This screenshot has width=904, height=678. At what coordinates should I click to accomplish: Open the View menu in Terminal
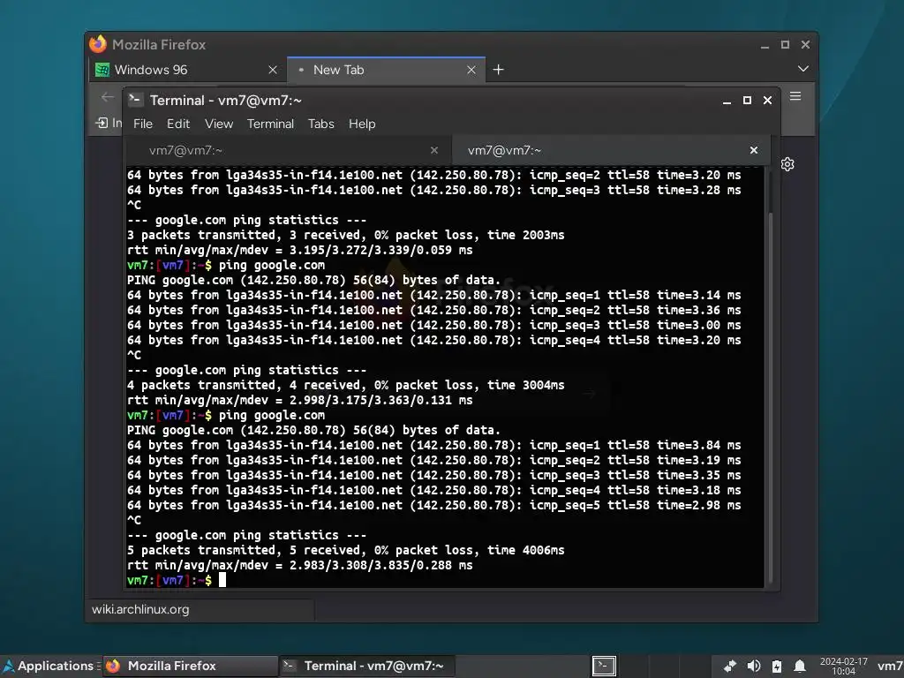tap(219, 124)
